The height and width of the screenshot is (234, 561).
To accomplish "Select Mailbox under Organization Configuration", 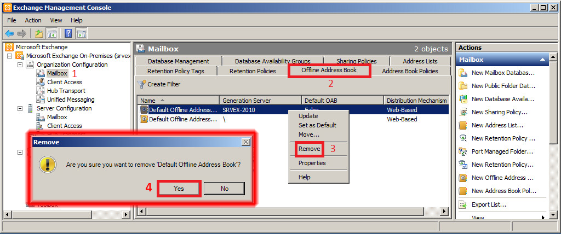I will coord(57,73).
